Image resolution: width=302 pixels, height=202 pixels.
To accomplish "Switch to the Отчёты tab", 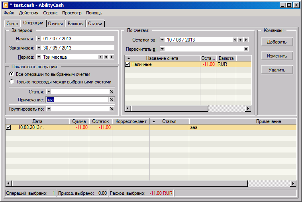I will point(55,24).
